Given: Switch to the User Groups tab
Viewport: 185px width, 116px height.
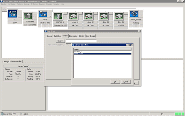Looking at the screenshot, I should (90, 36).
